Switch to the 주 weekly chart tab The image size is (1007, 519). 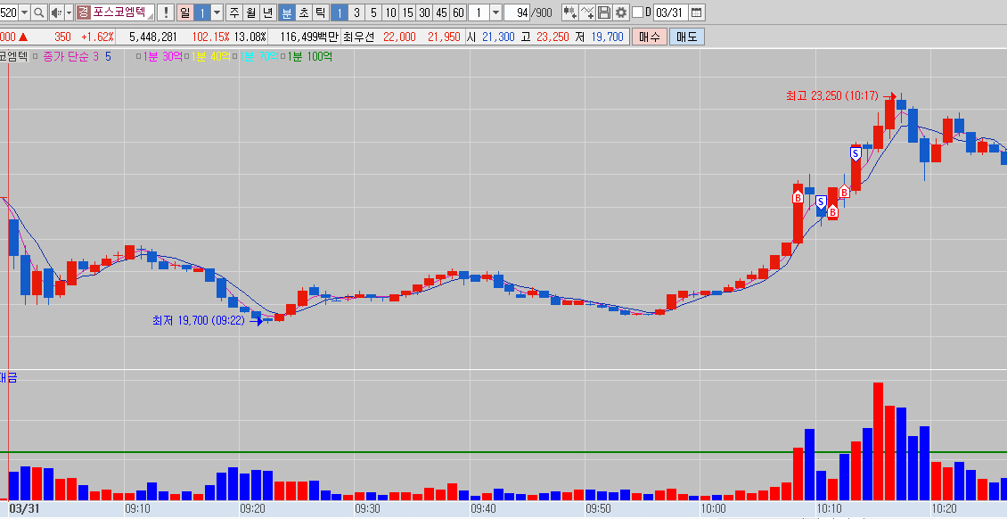233,12
